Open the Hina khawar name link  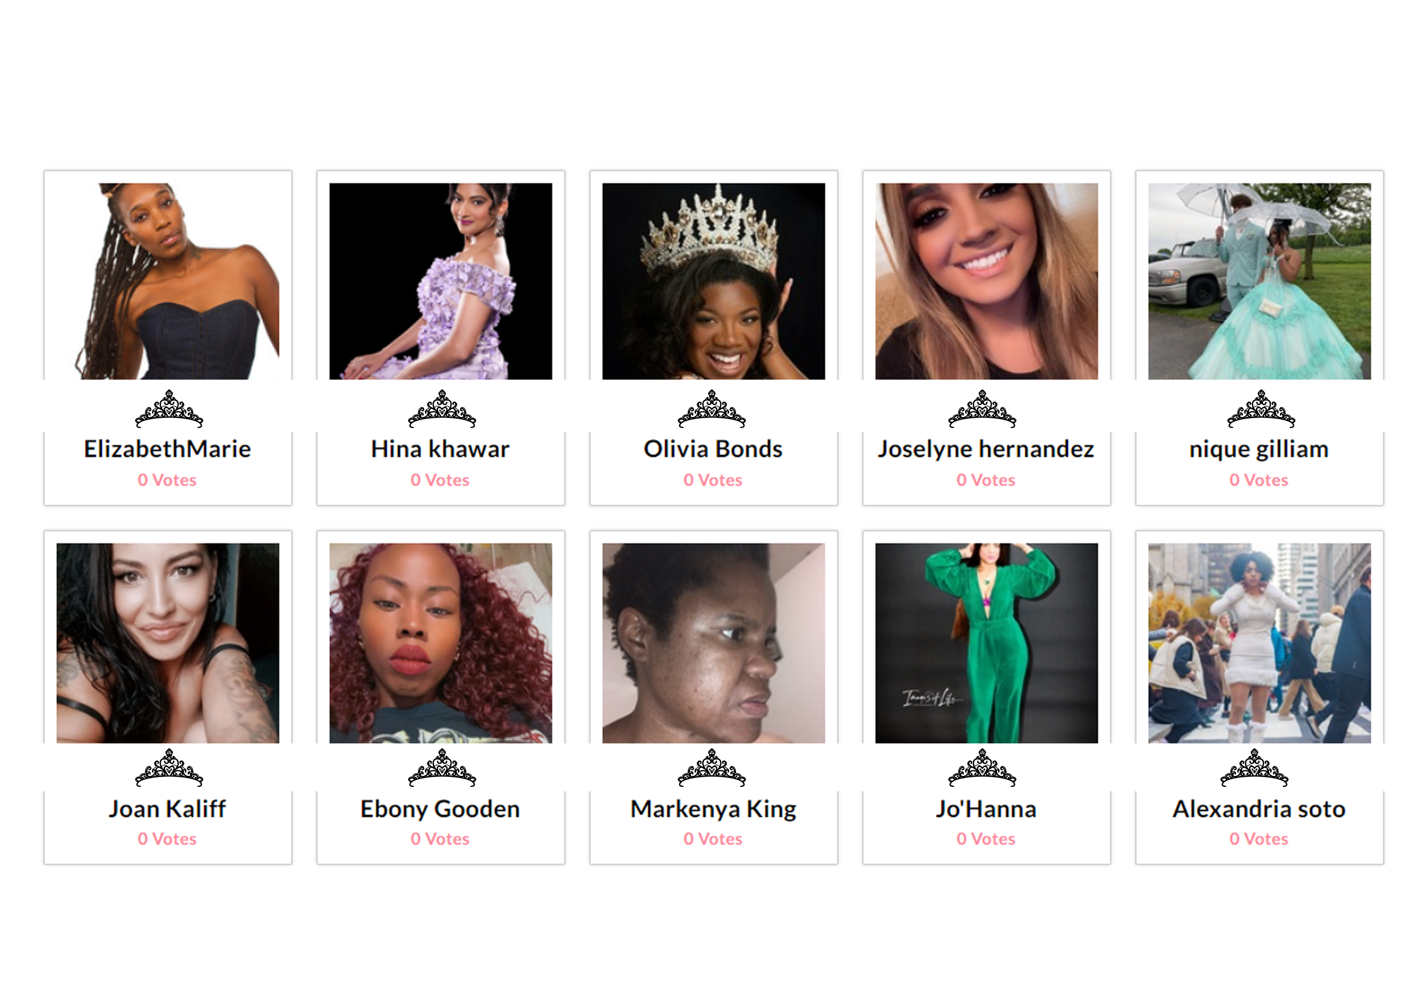pyautogui.click(x=440, y=449)
